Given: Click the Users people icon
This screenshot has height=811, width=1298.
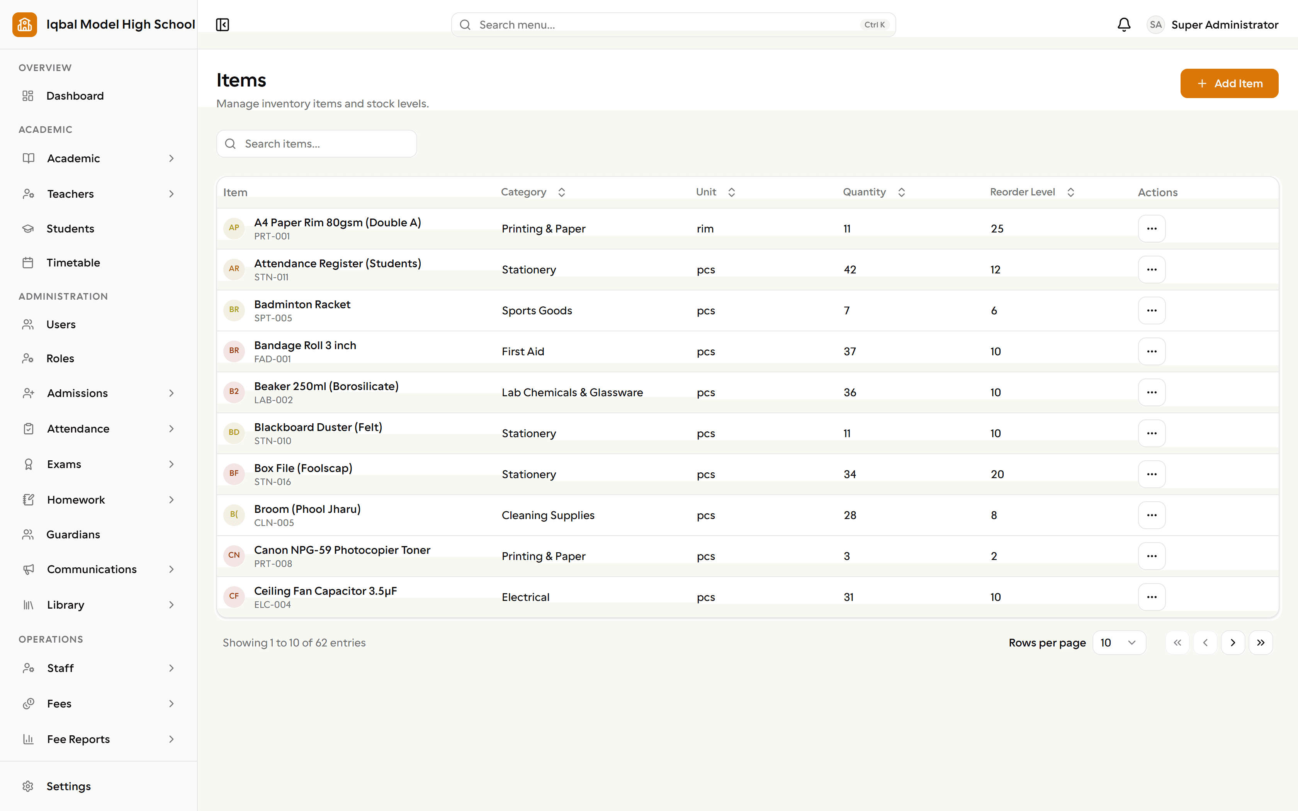Looking at the screenshot, I should point(28,324).
